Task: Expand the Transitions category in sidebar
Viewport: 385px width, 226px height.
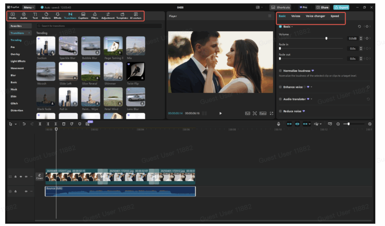Action: click(x=29, y=33)
